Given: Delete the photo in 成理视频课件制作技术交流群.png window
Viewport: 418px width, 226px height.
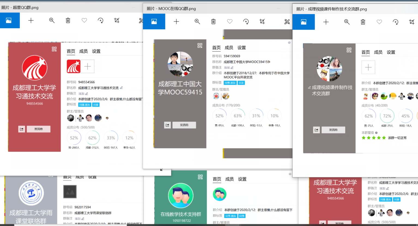Looking at the screenshot, I should pyautogui.click(x=363, y=22).
